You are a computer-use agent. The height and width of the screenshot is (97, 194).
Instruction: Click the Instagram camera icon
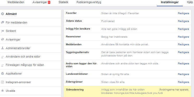pos(2,82)
